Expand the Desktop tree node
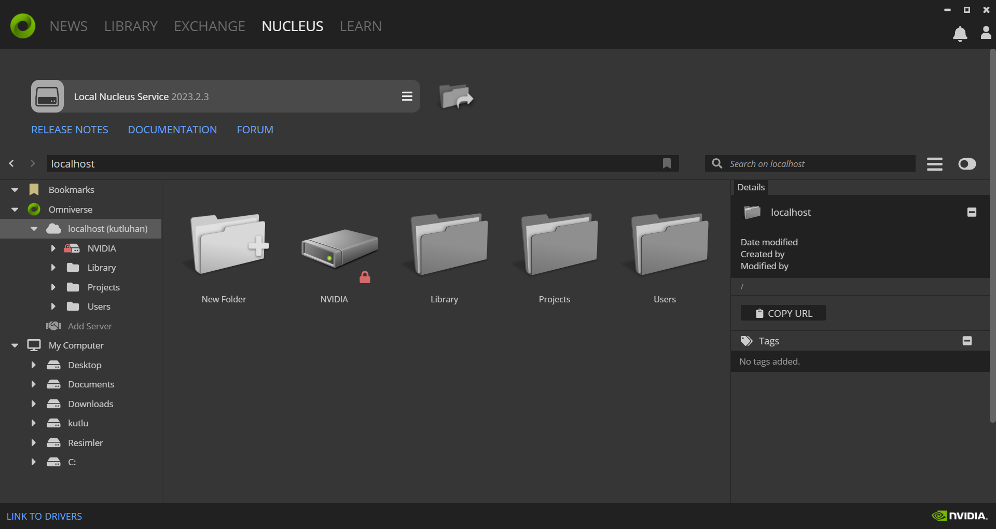The width and height of the screenshot is (996, 529). point(33,365)
